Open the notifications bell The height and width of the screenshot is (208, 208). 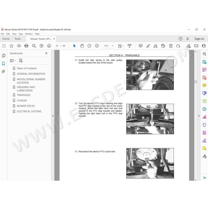point(187,39)
